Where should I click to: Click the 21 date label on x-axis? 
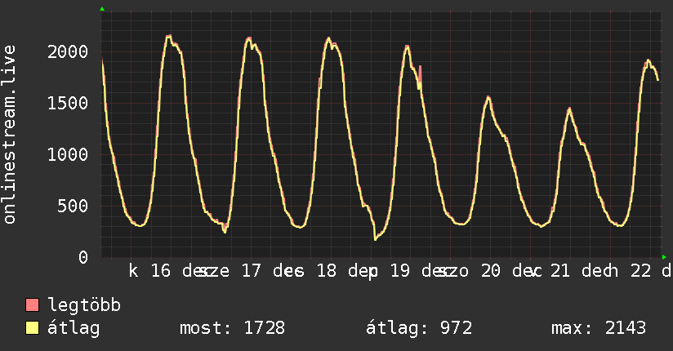[x=560, y=271]
